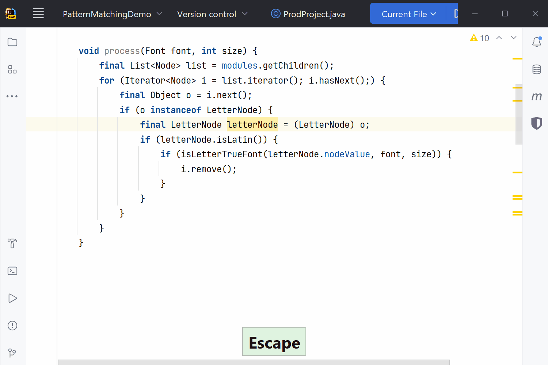Toggle the Git tool window
The image size is (548, 365).
[12, 353]
